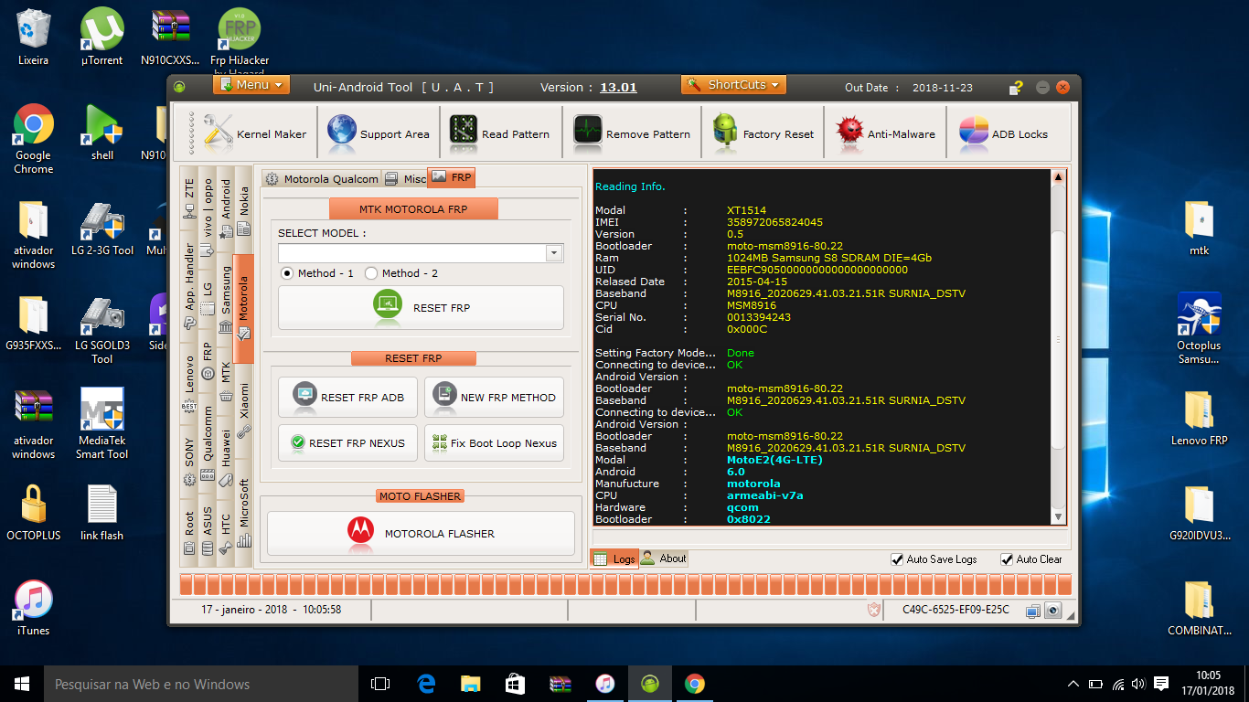The width and height of the screenshot is (1249, 702).
Task: Open ADB Locks tool
Action: [1003, 133]
